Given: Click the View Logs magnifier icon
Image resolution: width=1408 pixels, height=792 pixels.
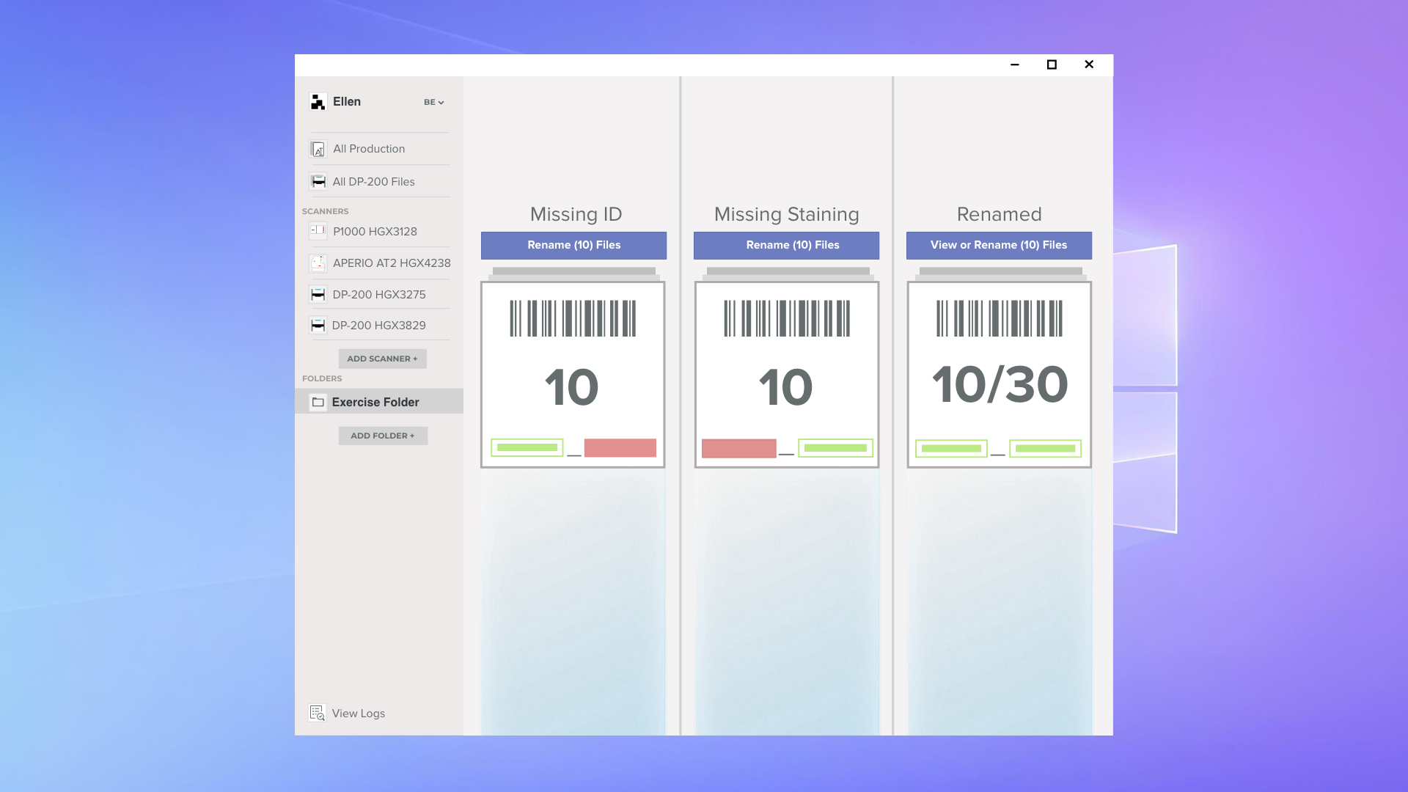Looking at the screenshot, I should coord(317,713).
